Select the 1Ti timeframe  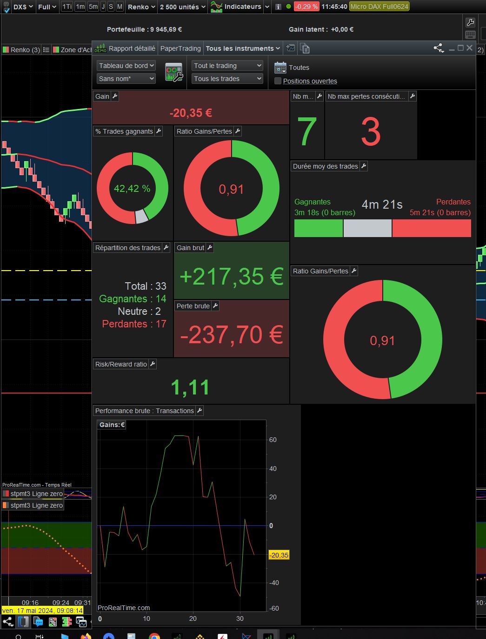pos(67,7)
